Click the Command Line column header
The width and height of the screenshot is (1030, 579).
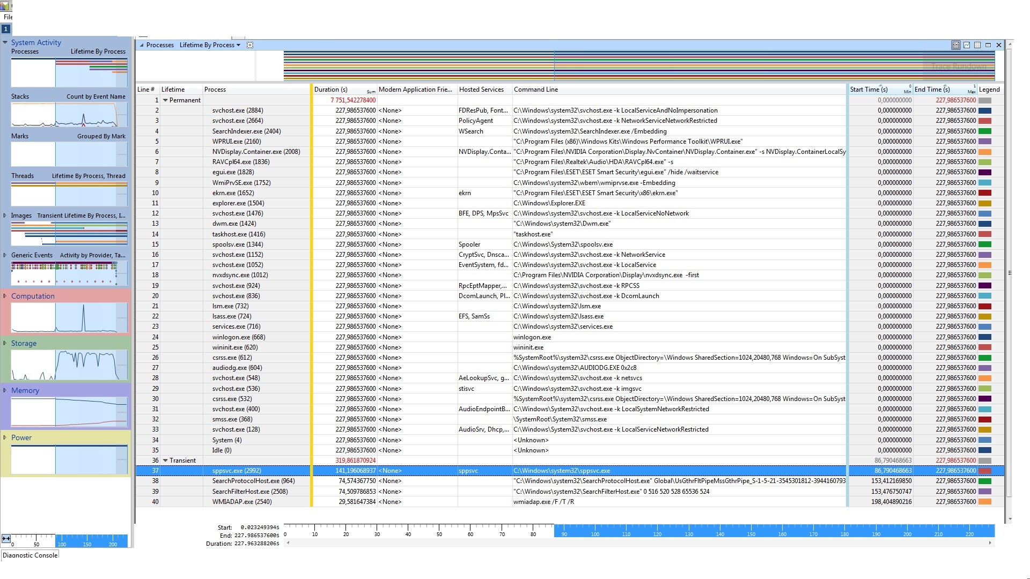pyautogui.click(x=536, y=90)
